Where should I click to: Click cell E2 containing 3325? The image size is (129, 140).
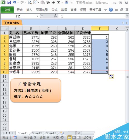[83, 37]
